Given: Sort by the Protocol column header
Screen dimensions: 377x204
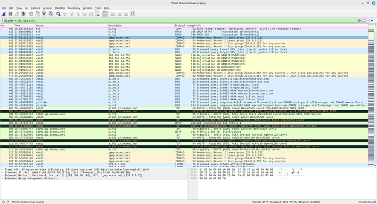Looking at the screenshot, I should point(180,25).
